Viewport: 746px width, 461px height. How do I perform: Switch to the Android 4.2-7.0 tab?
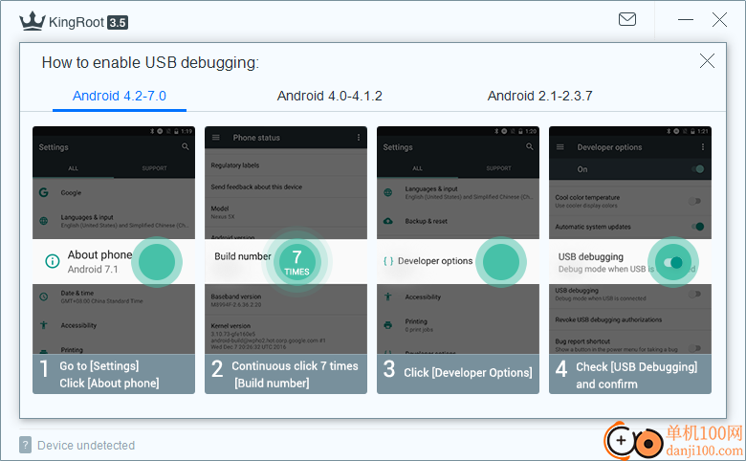120,96
